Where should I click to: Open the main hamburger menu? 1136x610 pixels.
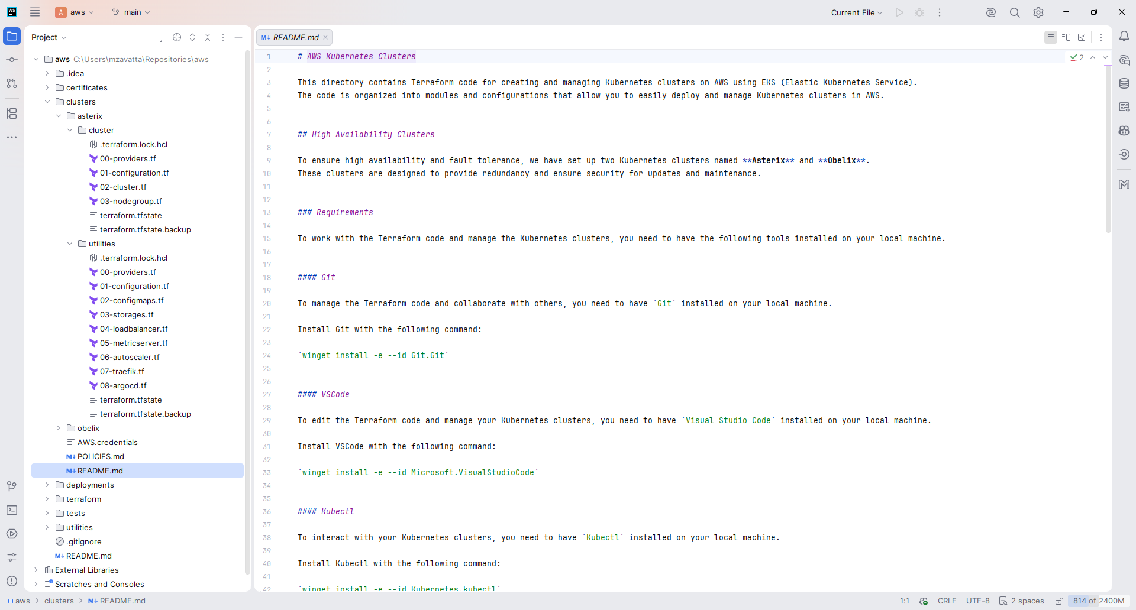(x=35, y=12)
